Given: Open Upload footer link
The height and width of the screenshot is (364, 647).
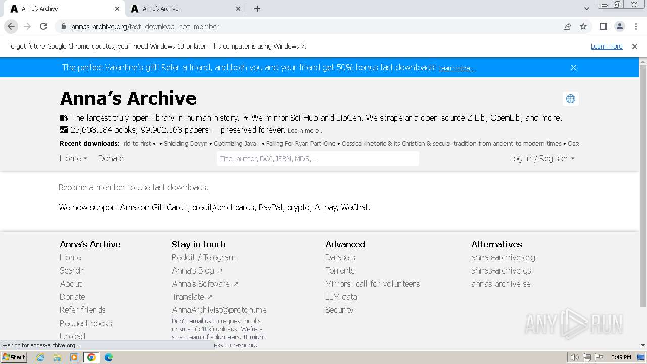Looking at the screenshot, I should [x=72, y=336].
